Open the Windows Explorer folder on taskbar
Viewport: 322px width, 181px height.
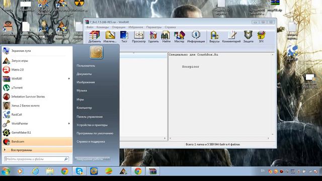click(50, 171)
